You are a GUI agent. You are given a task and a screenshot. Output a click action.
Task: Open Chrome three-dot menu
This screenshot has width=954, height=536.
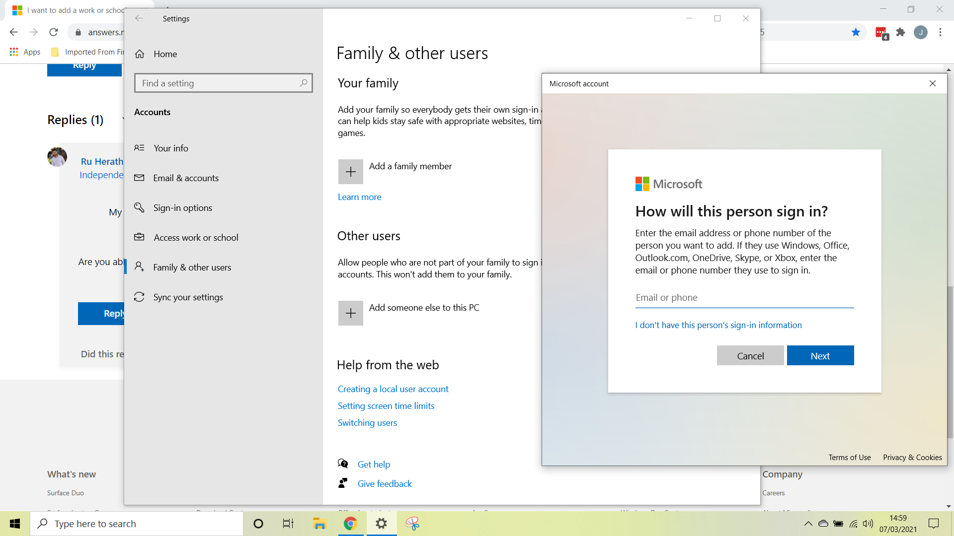pyautogui.click(x=940, y=32)
